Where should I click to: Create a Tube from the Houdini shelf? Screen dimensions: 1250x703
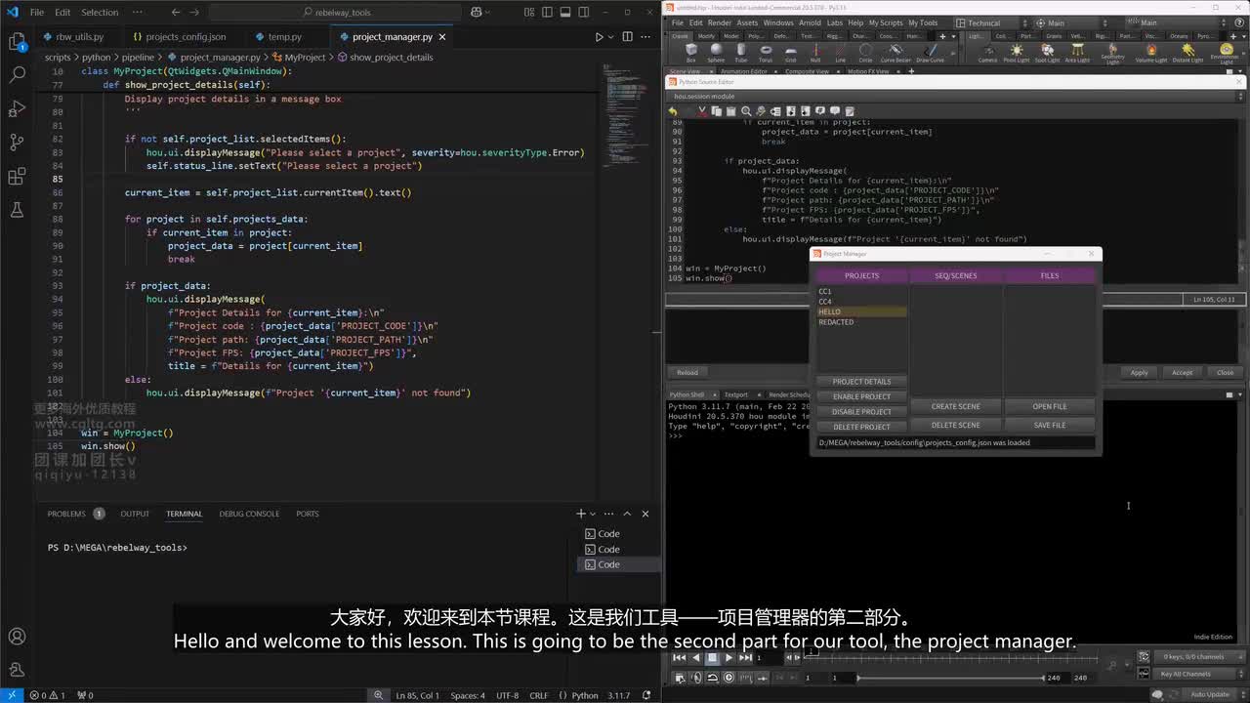pyautogui.click(x=741, y=53)
